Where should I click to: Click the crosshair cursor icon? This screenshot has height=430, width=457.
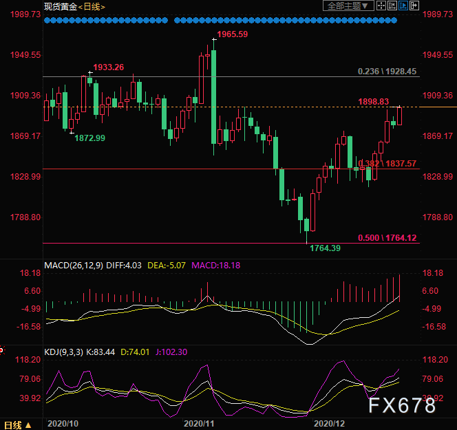click(x=382, y=6)
